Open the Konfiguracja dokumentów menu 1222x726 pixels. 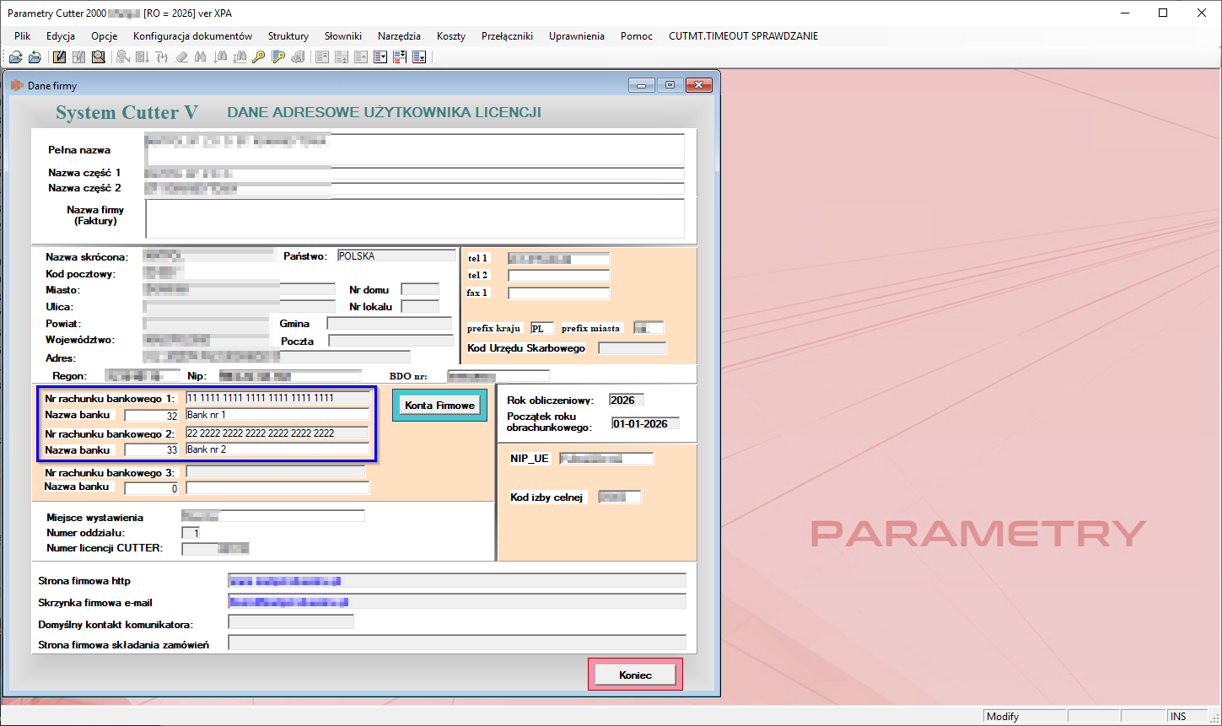(193, 36)
